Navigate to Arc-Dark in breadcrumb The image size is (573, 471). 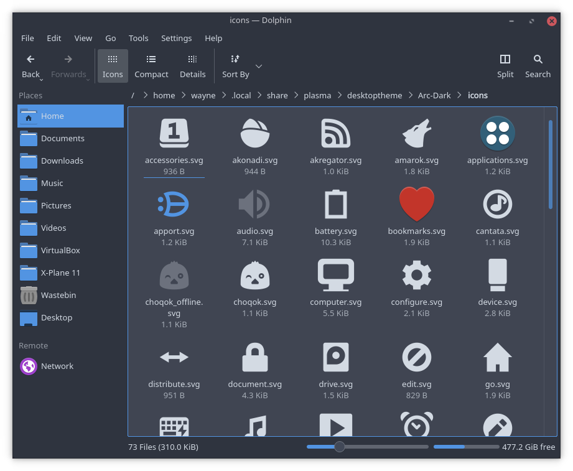[434, 95]
